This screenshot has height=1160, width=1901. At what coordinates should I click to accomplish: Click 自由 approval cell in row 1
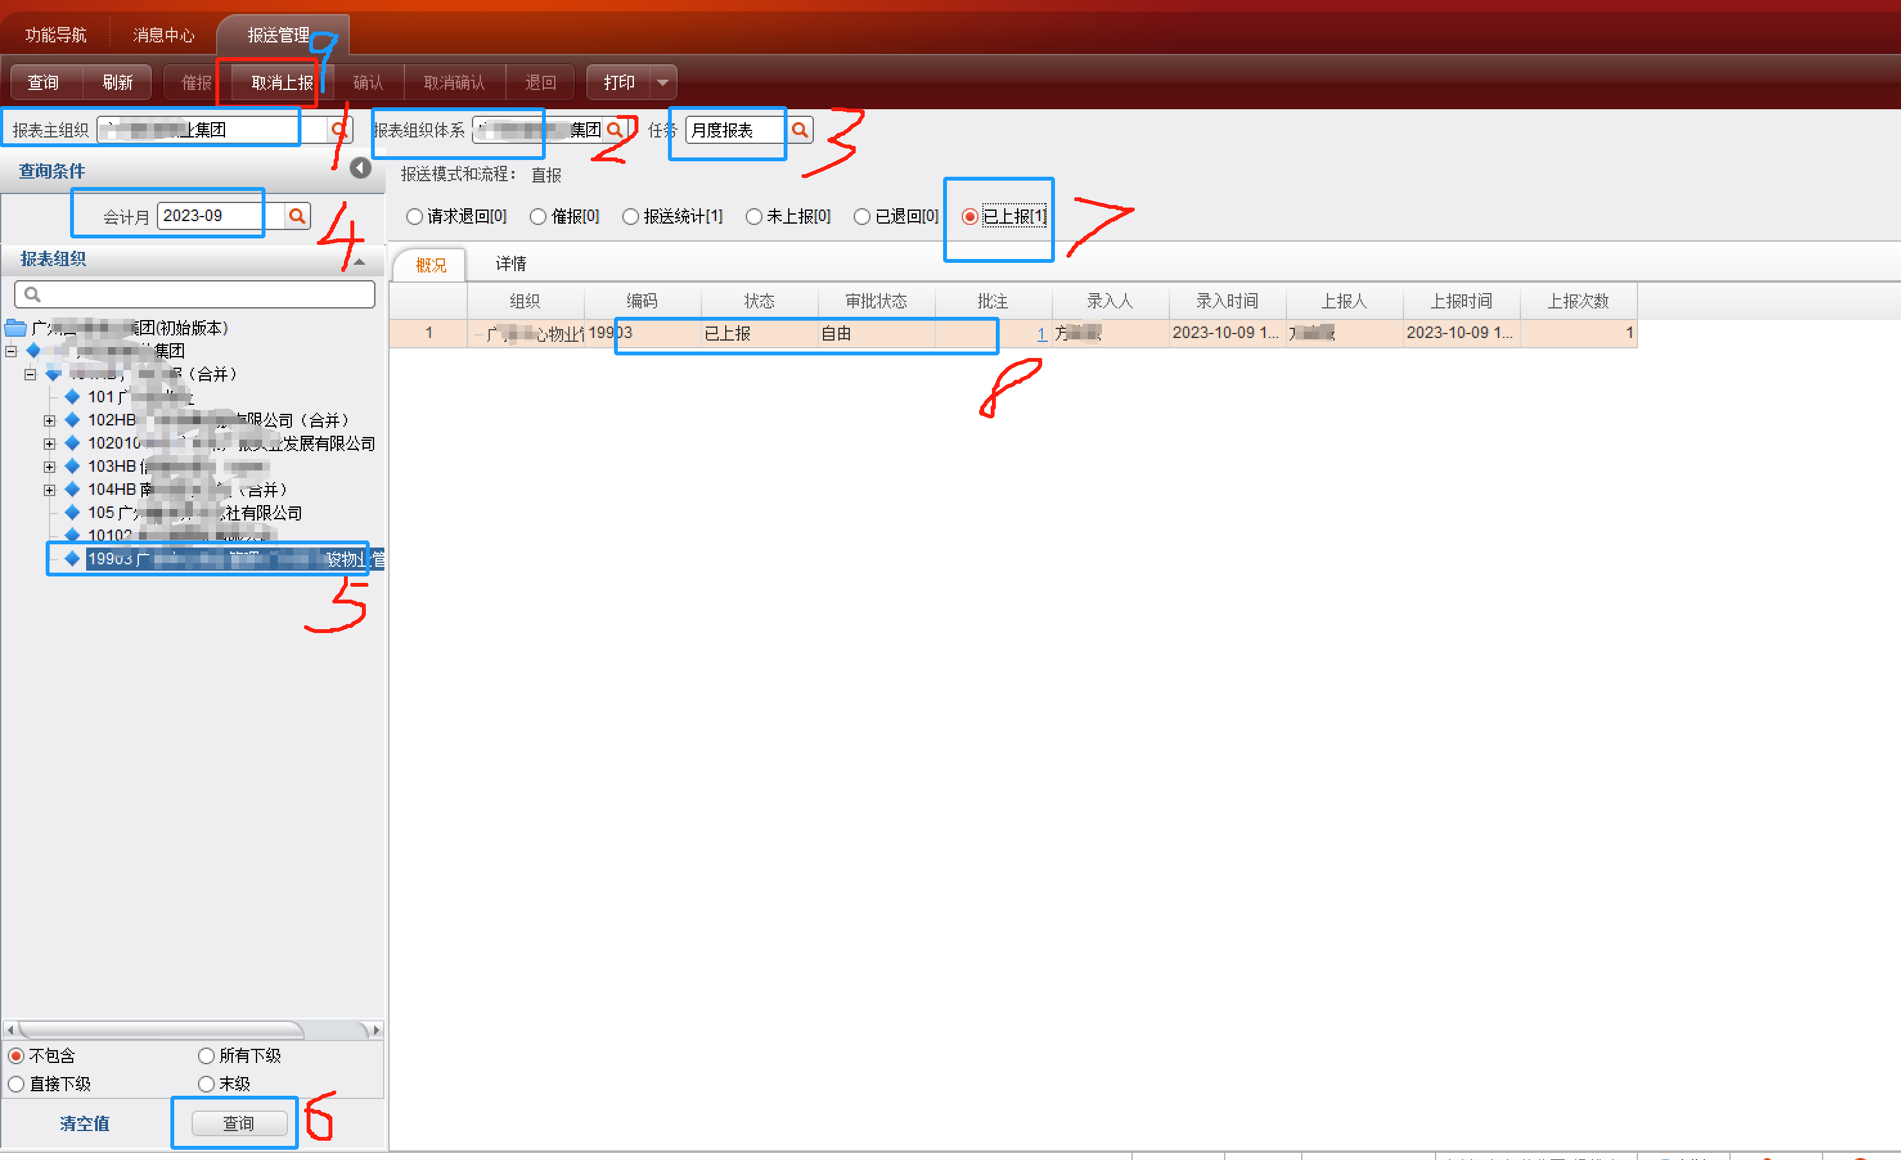click(x=876, y=333)
